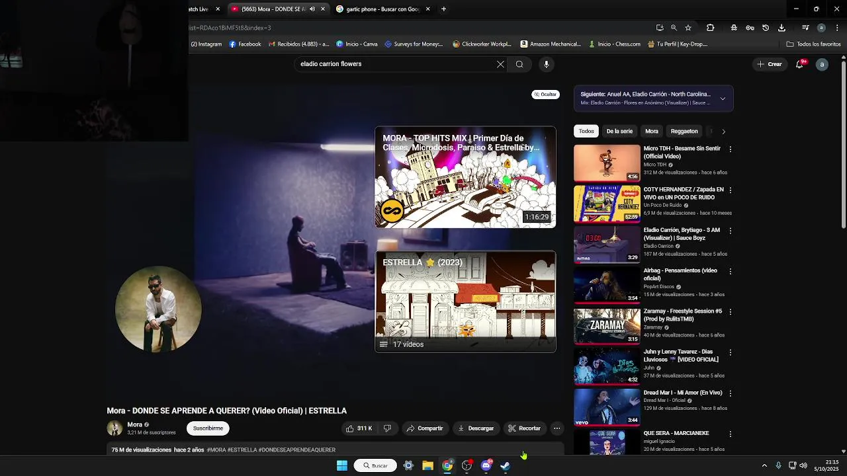This screenshot has height=476, width=847.
Task: Open the Inicio - Canva bookmark
Action: [357, 44]
